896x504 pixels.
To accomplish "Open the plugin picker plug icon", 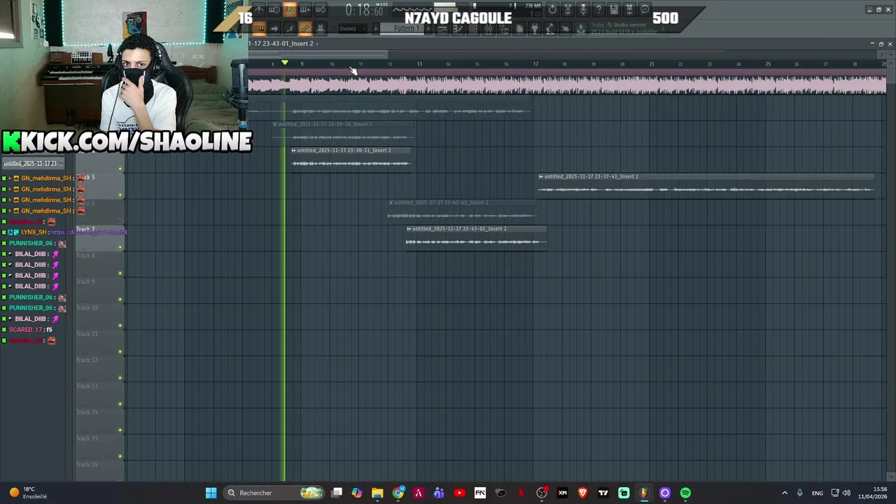I will point(535,29).
